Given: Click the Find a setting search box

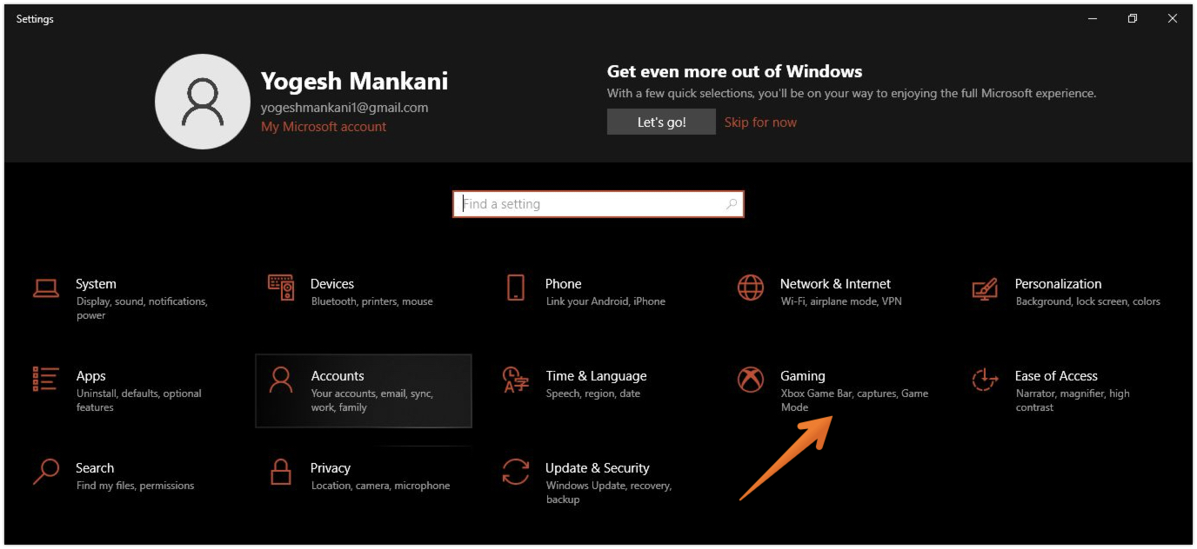Looking at the screenshot, I should [x=592, y=204].
